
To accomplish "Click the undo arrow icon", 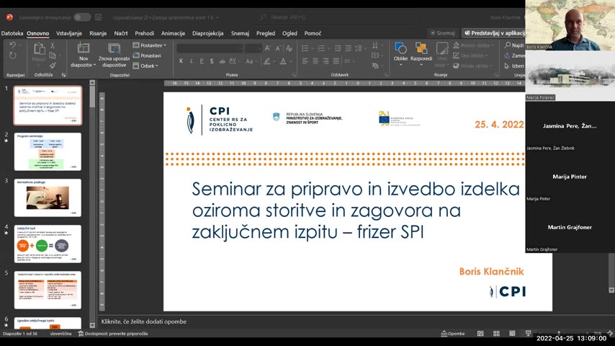I will pyautogui.click(x=12, y=45).
